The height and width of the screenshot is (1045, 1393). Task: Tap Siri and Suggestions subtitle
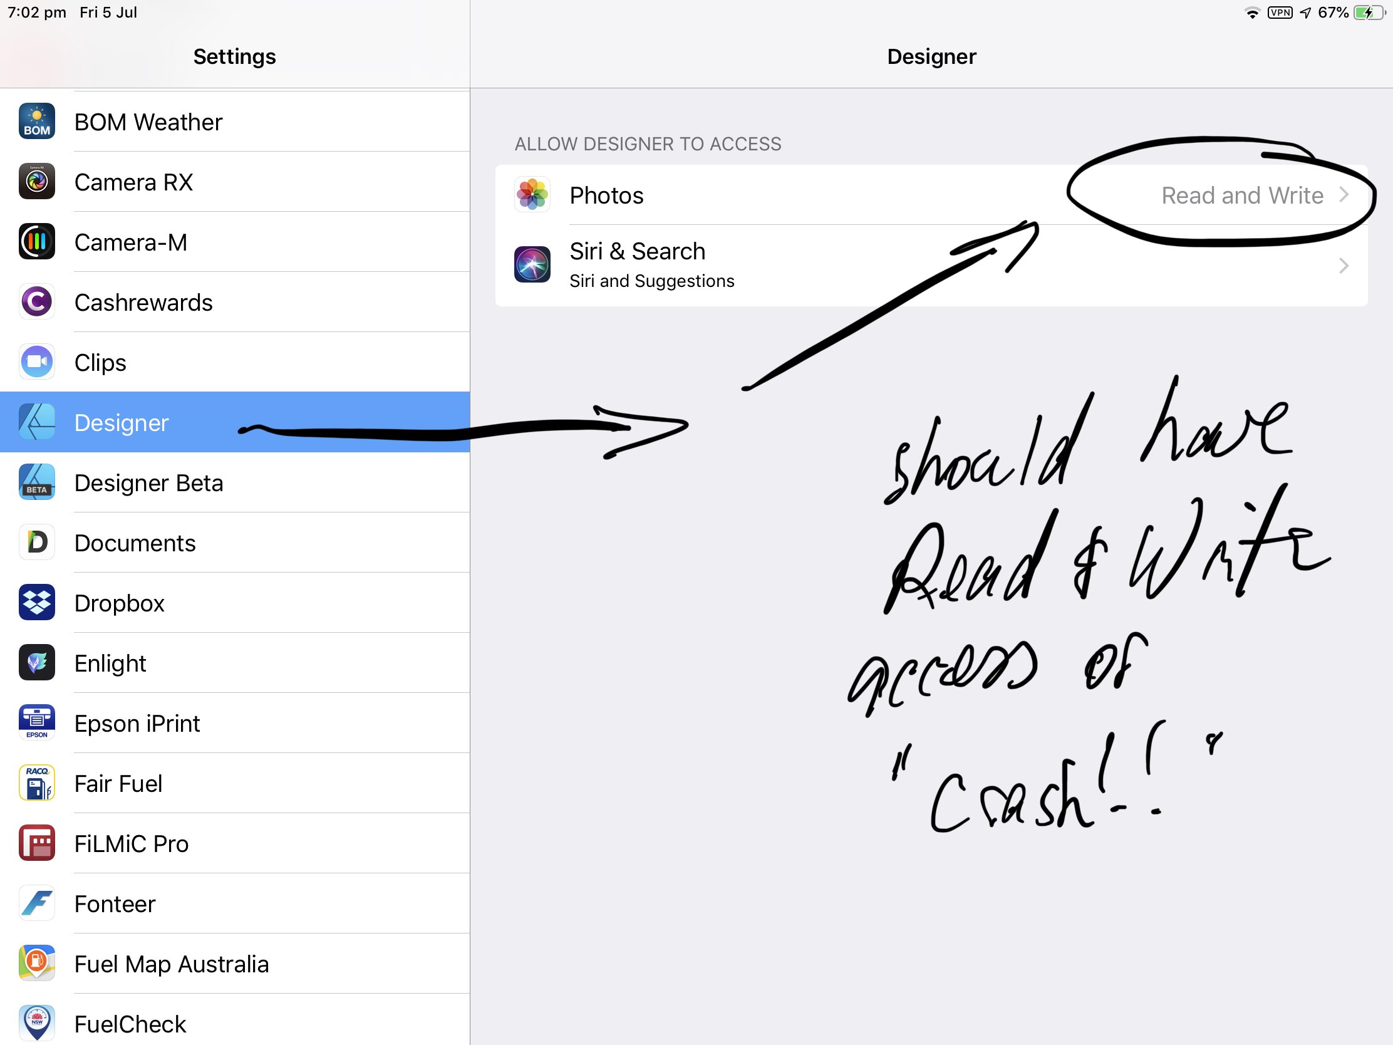[652, 281]
